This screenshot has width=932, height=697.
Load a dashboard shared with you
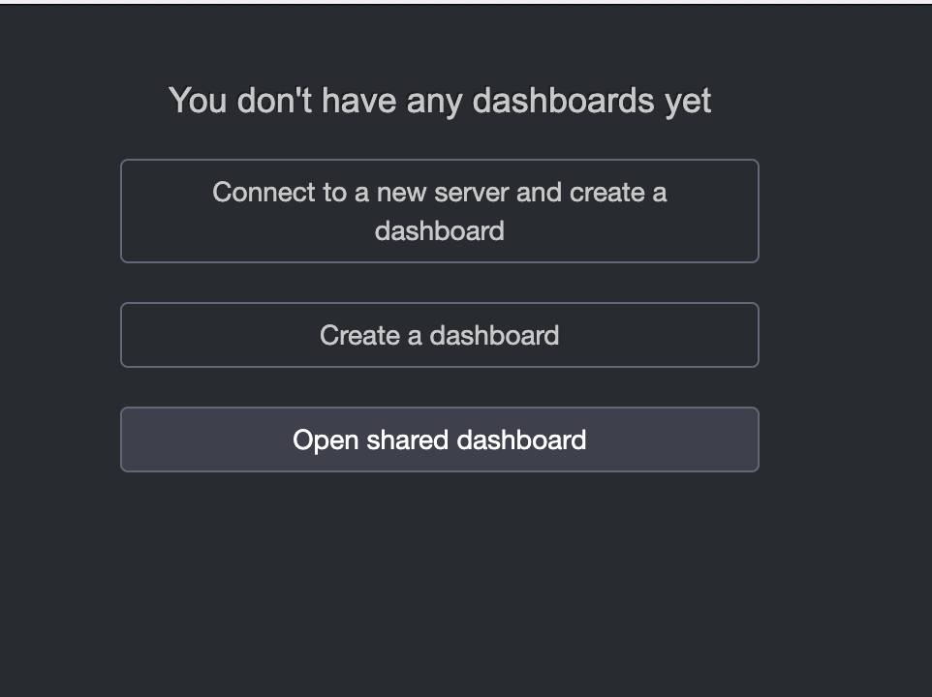439,439
